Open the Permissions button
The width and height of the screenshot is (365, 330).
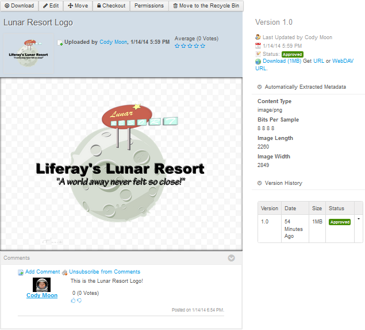coord(149,6)
